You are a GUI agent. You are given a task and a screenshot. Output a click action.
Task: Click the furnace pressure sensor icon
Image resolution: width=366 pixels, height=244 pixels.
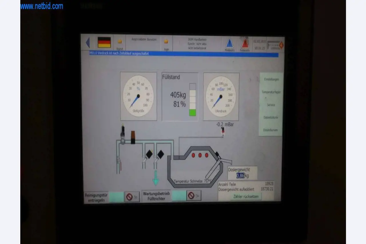(x=222, y=131)
